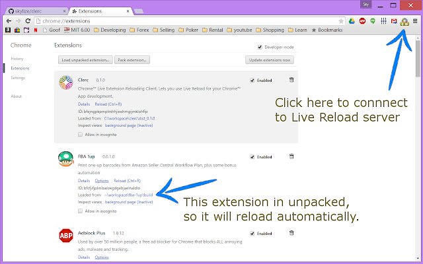Go to History in Chrome sidebar
The image size is (423, 264).
pyautogui.click(x=17, y=59)
